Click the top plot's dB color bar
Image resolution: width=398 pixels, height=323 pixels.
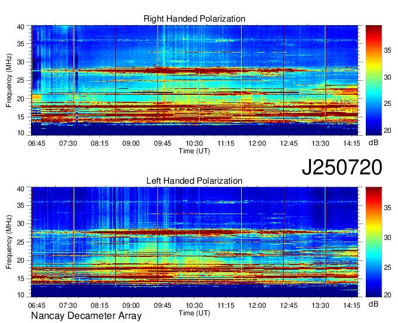(x=373, y=80)
